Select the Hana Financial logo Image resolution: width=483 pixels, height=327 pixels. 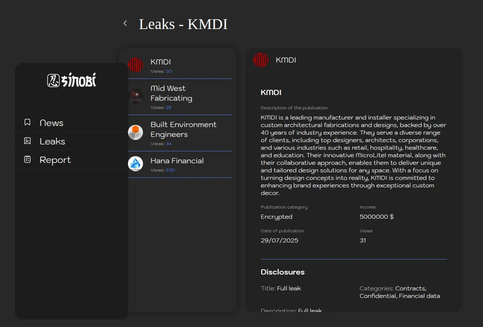click(135, 164)
